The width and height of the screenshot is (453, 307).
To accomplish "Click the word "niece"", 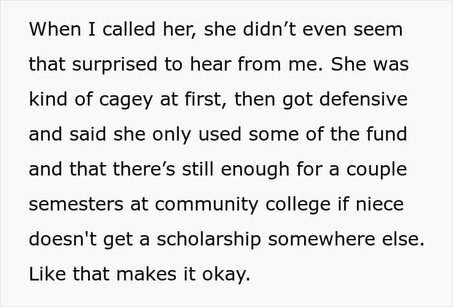I will [380, 204].
